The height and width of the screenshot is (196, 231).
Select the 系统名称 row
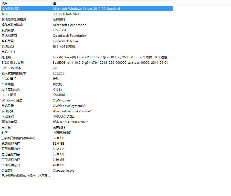(x=87, y=30)
